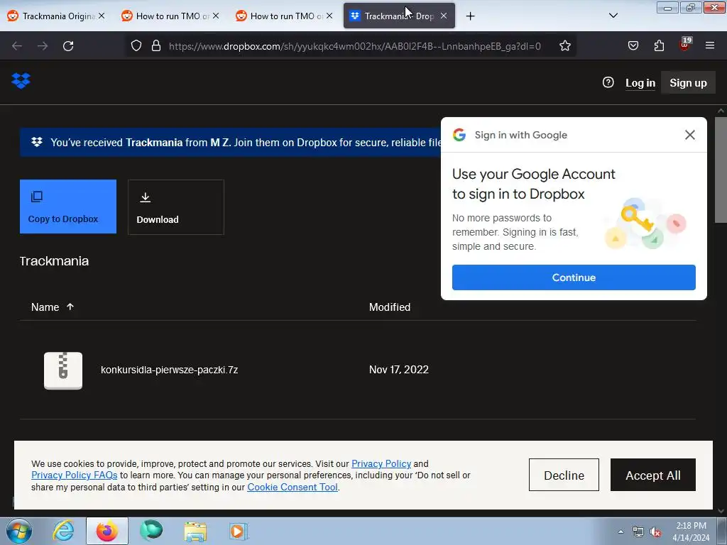Open Windows Explorer folder in the taskbar

tap(195, 532)
